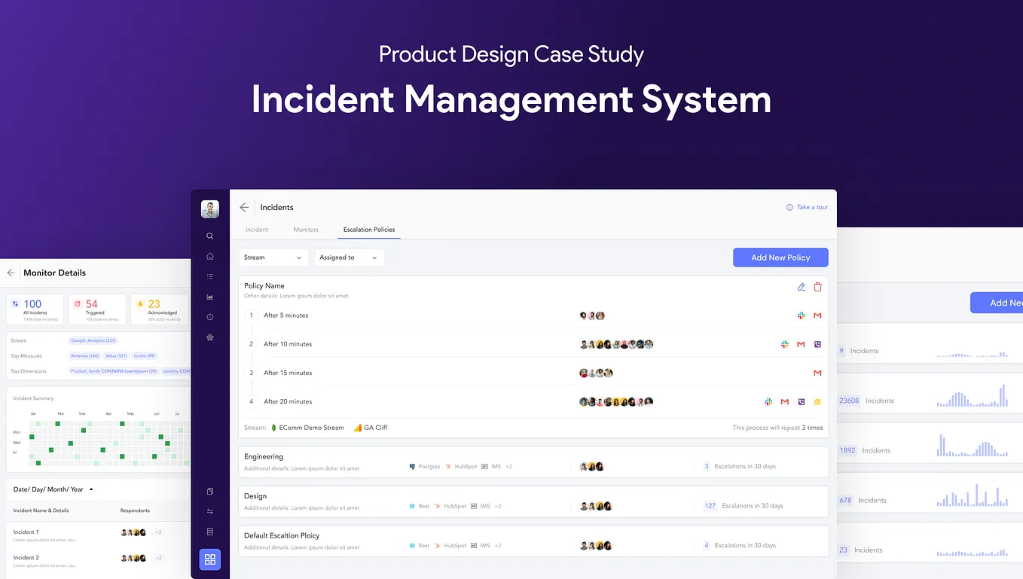
Task: Click Gmail icon in After 10 minutes row
Action: click(x=801, y=344)
